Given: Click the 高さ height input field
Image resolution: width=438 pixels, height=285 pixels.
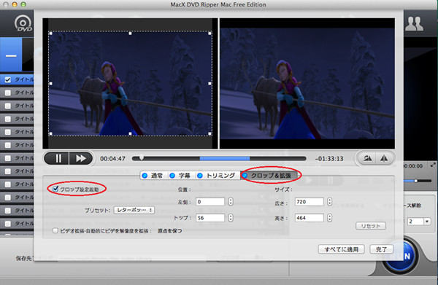Looking at the screenshot, I should 310,218.
